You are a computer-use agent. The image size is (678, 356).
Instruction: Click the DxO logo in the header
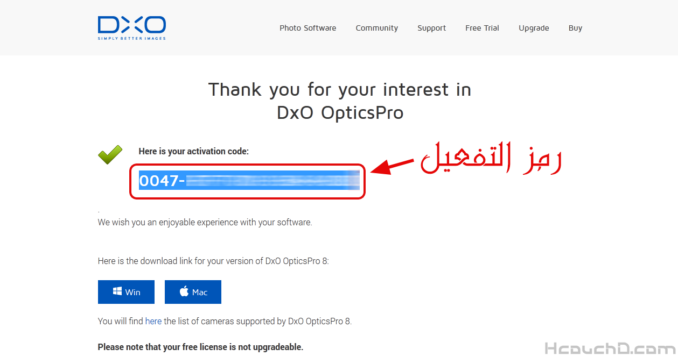click(131, 27)
